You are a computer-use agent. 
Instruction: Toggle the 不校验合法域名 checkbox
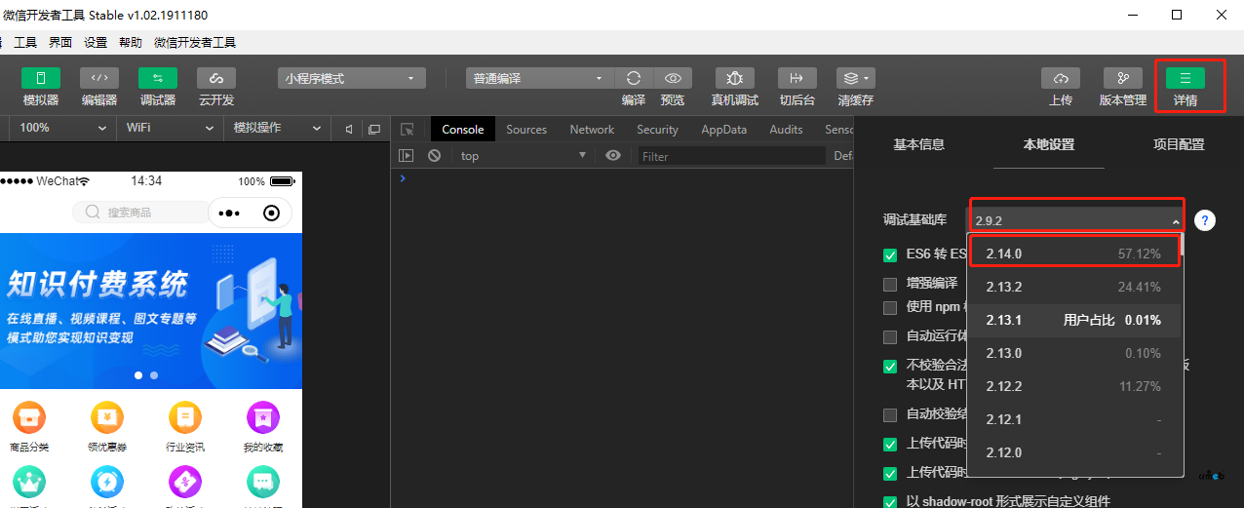coord(890,367)
